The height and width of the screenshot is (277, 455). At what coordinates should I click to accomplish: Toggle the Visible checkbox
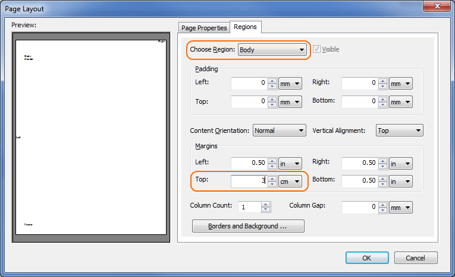click(x=316, y=49)
